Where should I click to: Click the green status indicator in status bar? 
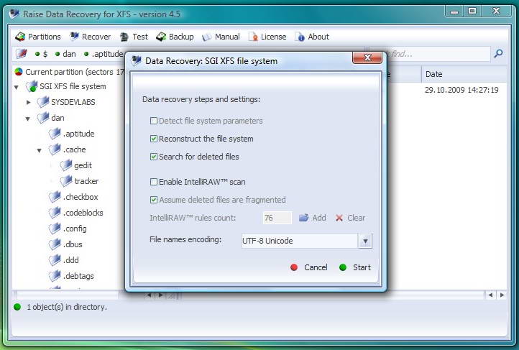[17, 307]
